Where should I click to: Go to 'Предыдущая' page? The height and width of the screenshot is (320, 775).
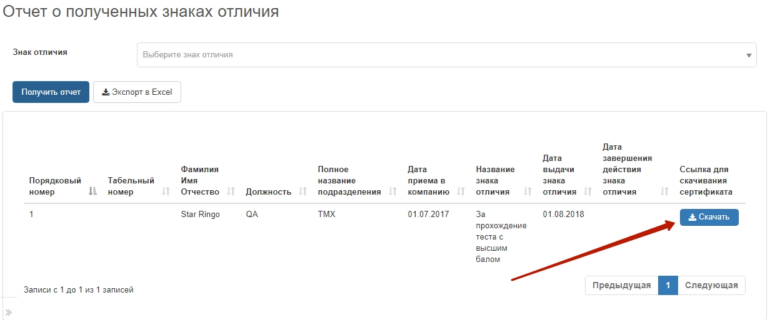(622, 286)
